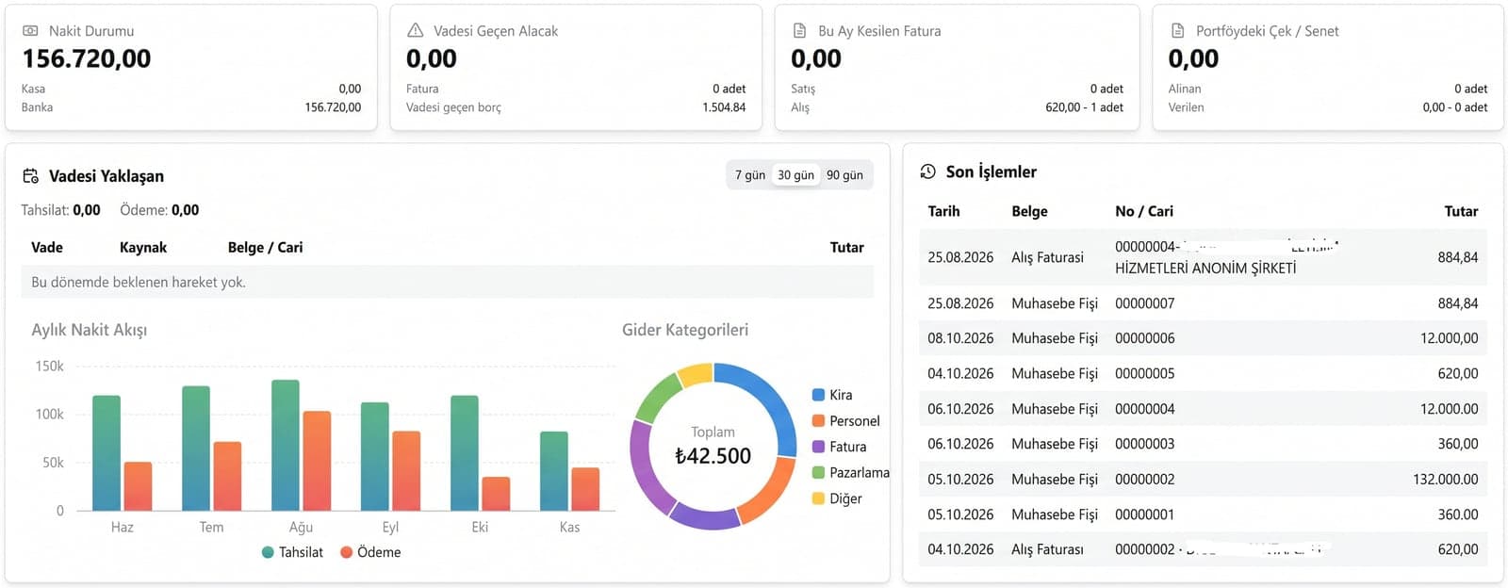Open the Muhasebe Fişi 00000003 row
The height and width of the screenshot is (588, 1508).
pos(1203,444)
